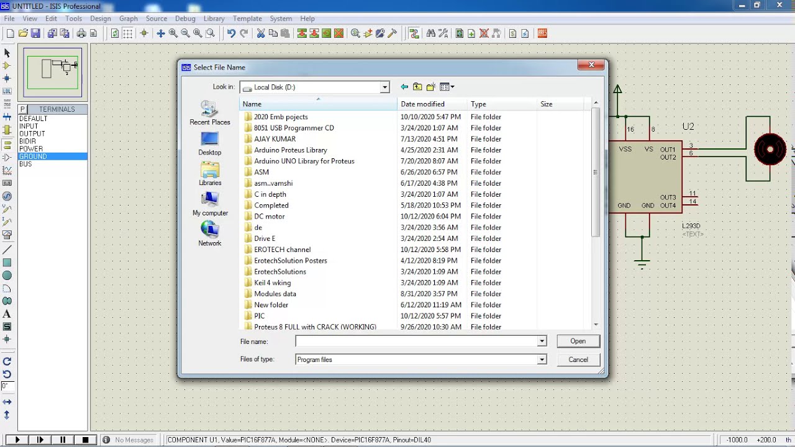Click the binoculars Search and Tag icon

tap(431, 34)
